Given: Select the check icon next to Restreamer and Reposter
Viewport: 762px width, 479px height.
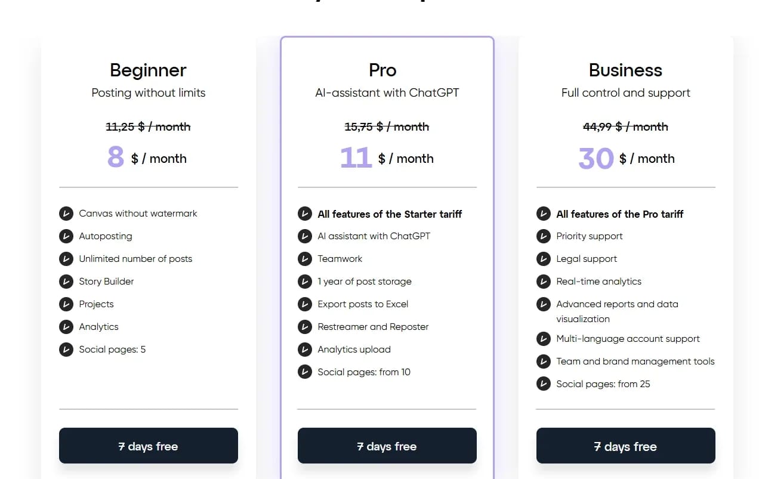Looking at the screenshot, I should click(305, 327).
